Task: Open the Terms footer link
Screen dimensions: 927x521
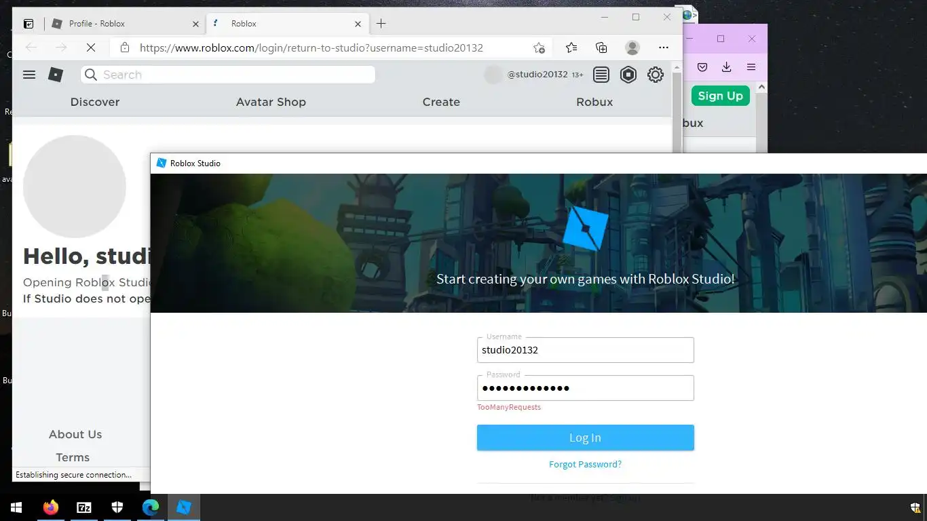Action: (x=73, y=457)
